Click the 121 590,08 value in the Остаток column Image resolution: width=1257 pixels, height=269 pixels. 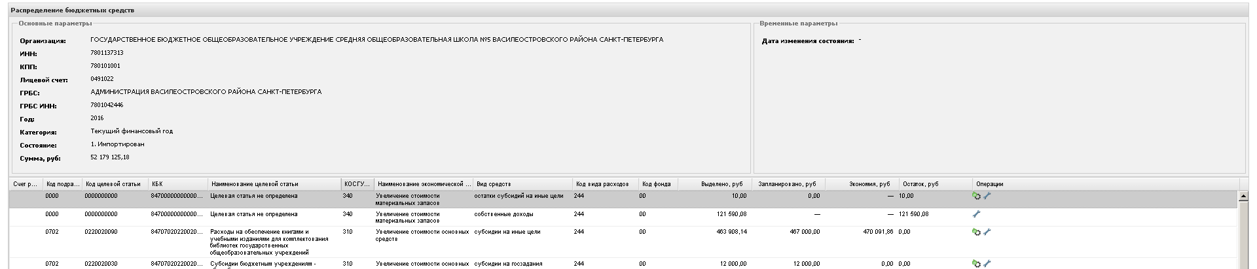click(x=915, y=214)
